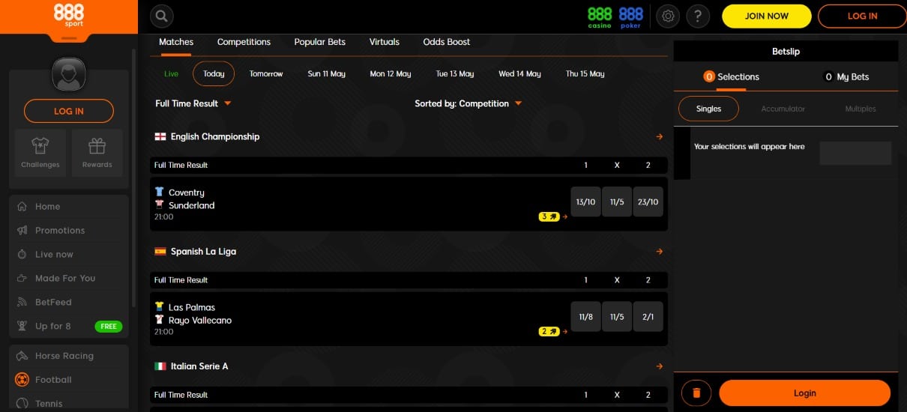The height and width of the screenshot is (412, 907).
Task: Open Live now in sidebar
Action: [69, 255]
